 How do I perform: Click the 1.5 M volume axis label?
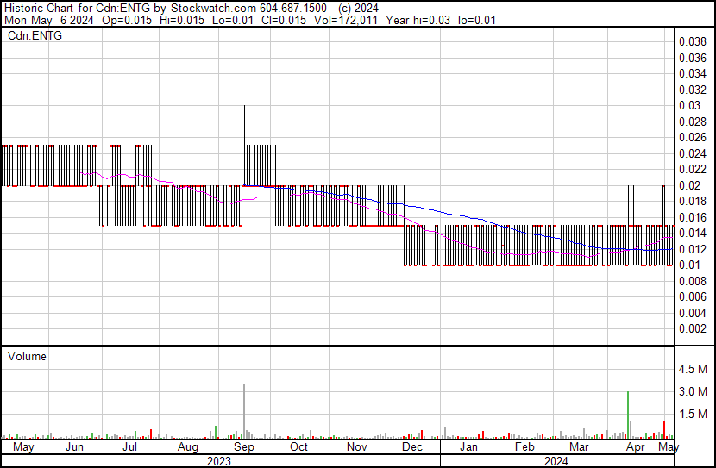pyautogui.click(x=694, y=414)
